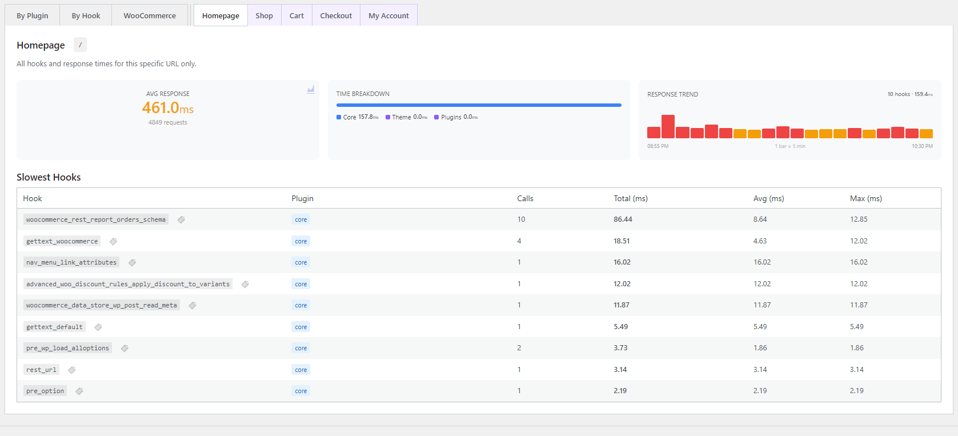Click core badge in gettext_woocommerce row

pyautogui.click(x=301, y=241)
